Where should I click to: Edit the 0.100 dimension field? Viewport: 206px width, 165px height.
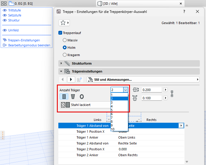coord(151,98)
